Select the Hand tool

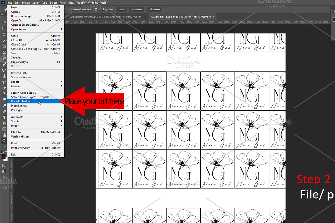click(4, 135)
